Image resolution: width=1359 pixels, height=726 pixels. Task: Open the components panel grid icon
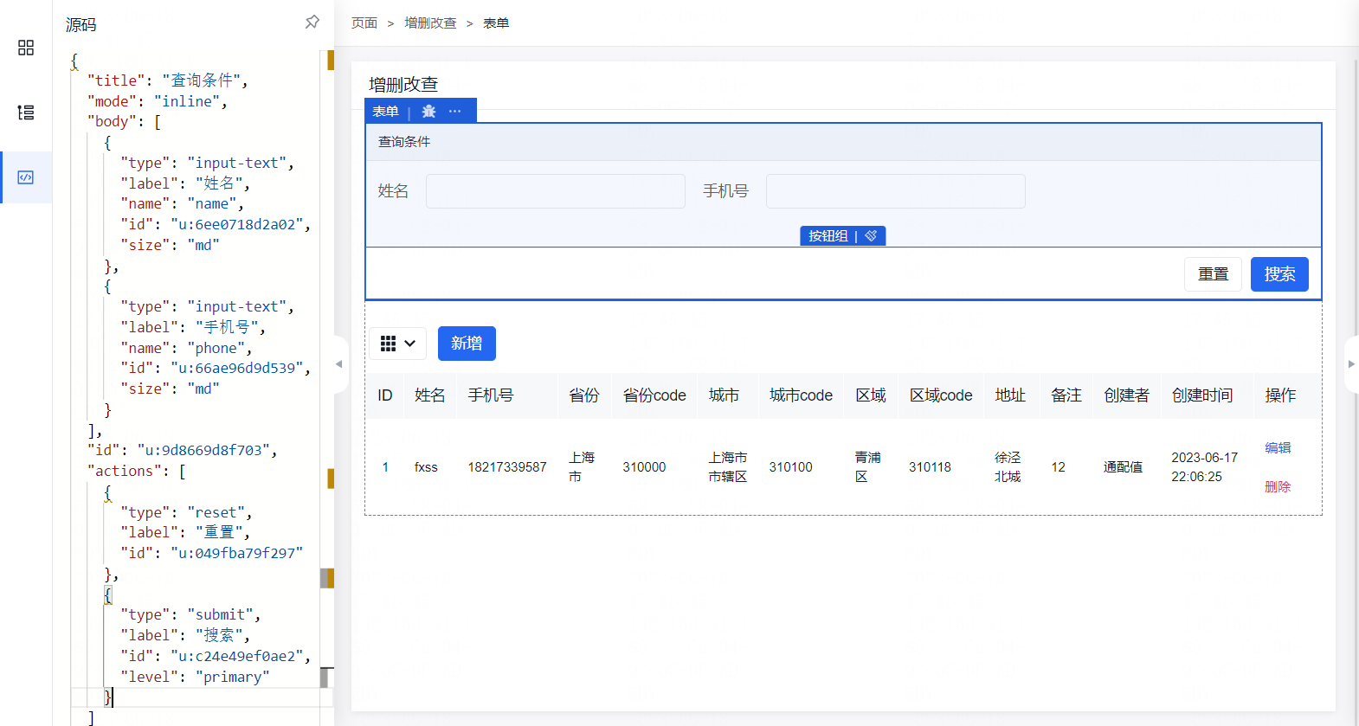pyautogui.click(x=26, y=48)
